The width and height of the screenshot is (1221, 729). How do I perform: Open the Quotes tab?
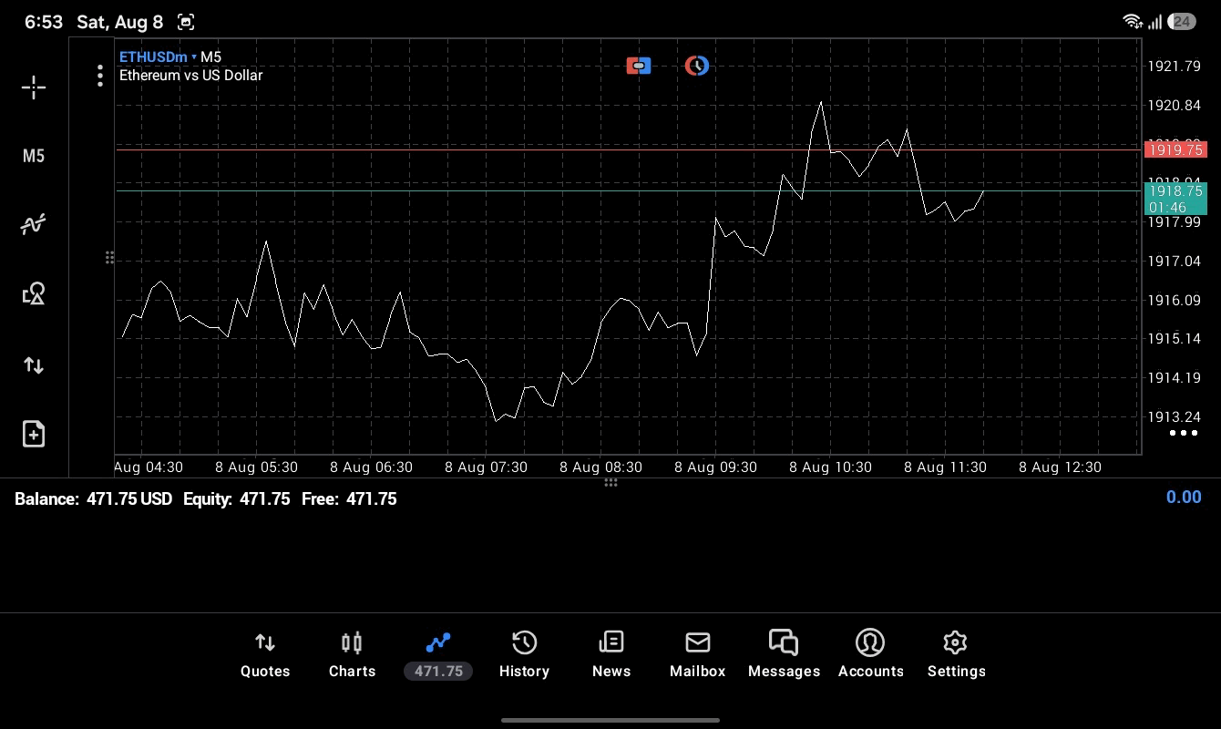tap(265, 655)
